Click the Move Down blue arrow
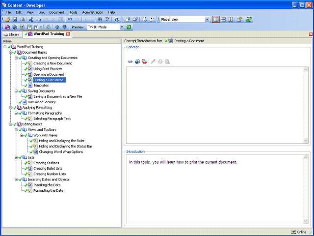Image resolution: width=314 pixels, height=236 pixels. [64, 27]
